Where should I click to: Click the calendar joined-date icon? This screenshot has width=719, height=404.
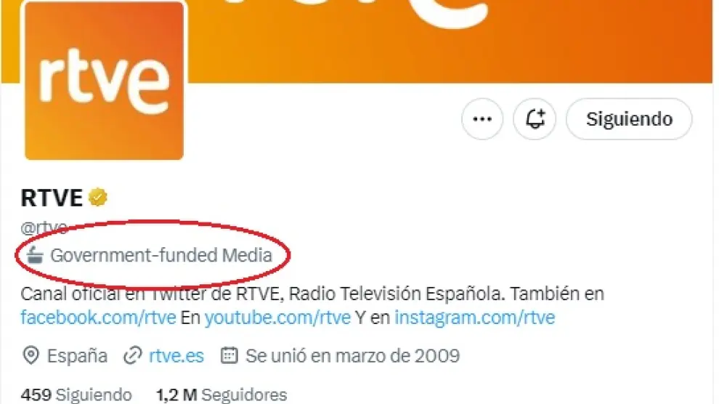[x=229, y=355]
